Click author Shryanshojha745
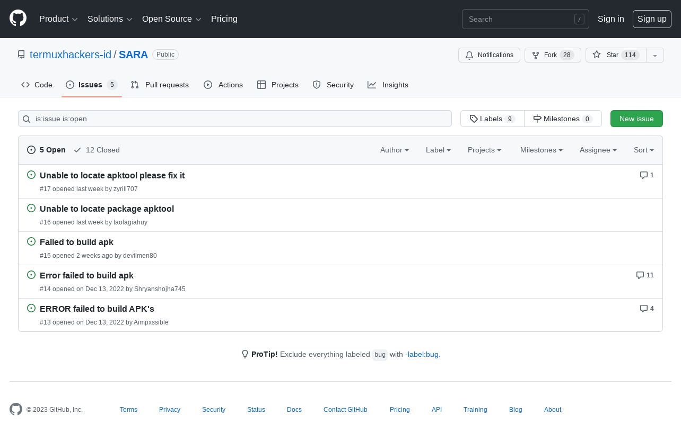 pos(160,289)
